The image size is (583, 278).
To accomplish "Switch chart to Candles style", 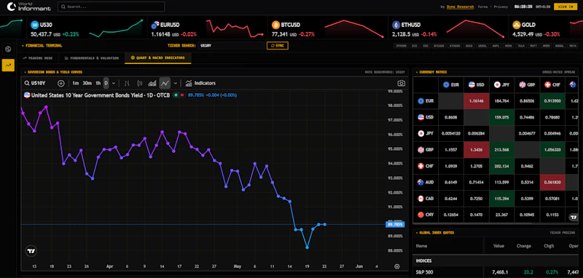I will pyautogui.click(x=140, y=83).
